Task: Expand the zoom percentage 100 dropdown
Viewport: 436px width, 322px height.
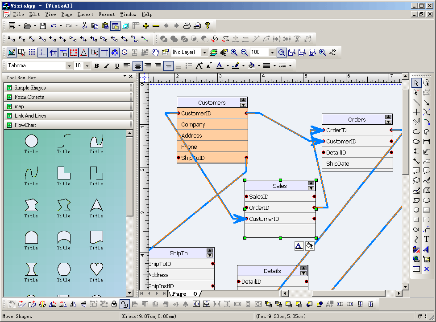Action: [x=272, y=53]
